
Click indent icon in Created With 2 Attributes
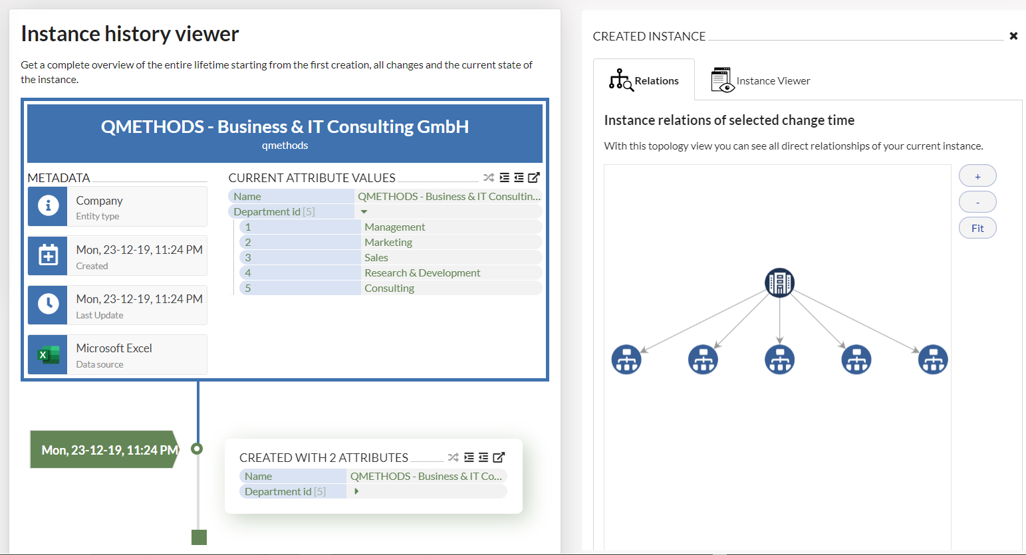coord(469,457)
